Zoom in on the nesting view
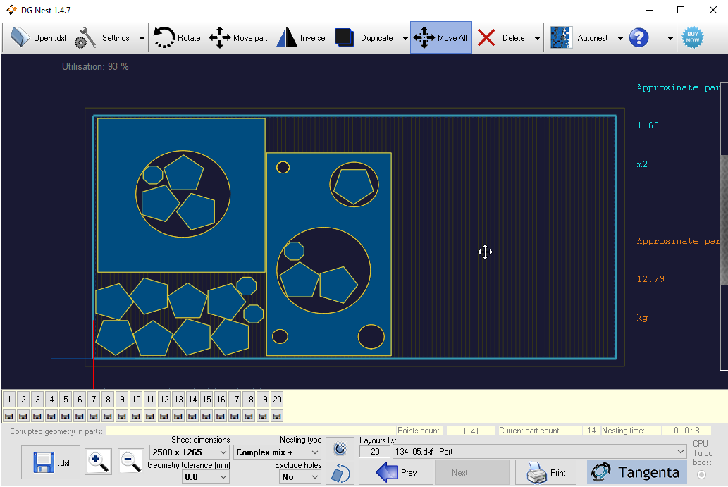Viewport: 728px width, 487px height. (x=98, y=462)
